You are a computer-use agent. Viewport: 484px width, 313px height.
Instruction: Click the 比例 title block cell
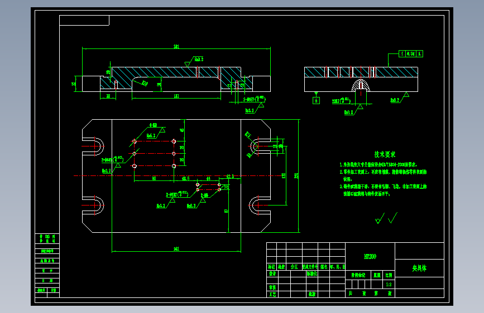[x=389, y=275]
